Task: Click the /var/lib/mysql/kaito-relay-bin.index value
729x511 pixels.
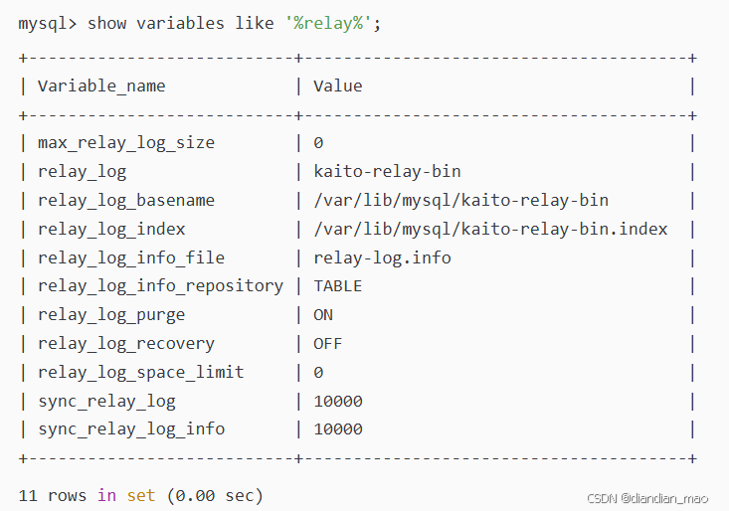Action: point(490,229)
